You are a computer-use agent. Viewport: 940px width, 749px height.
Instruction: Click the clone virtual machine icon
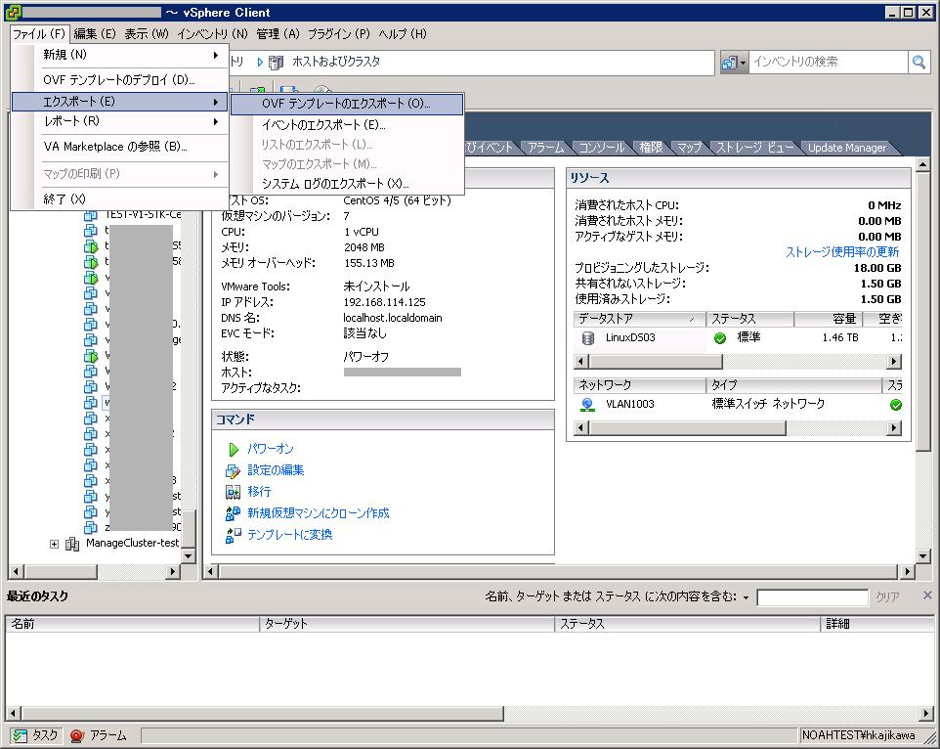tap(233, 514)
